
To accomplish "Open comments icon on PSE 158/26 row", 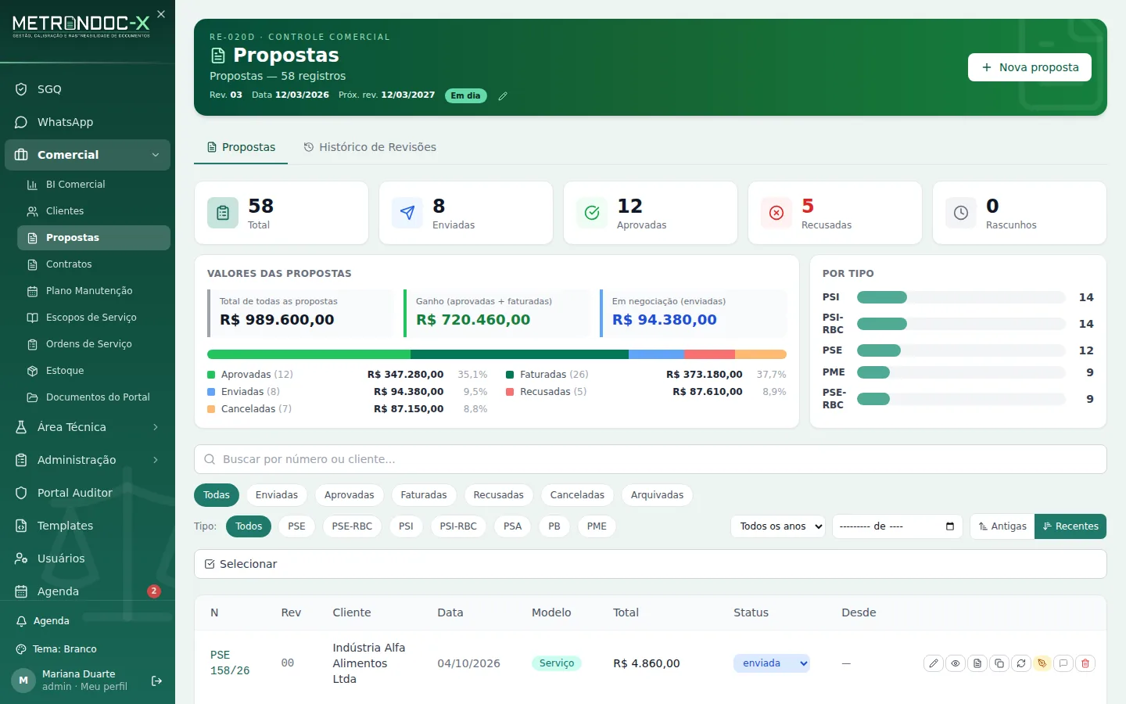I will point(1063,663).
